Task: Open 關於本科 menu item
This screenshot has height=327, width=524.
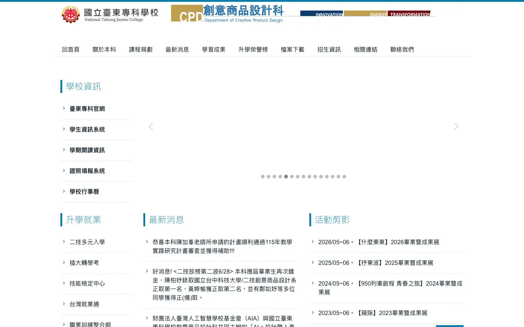Action: pyautogui.click(x=104, y=49)
